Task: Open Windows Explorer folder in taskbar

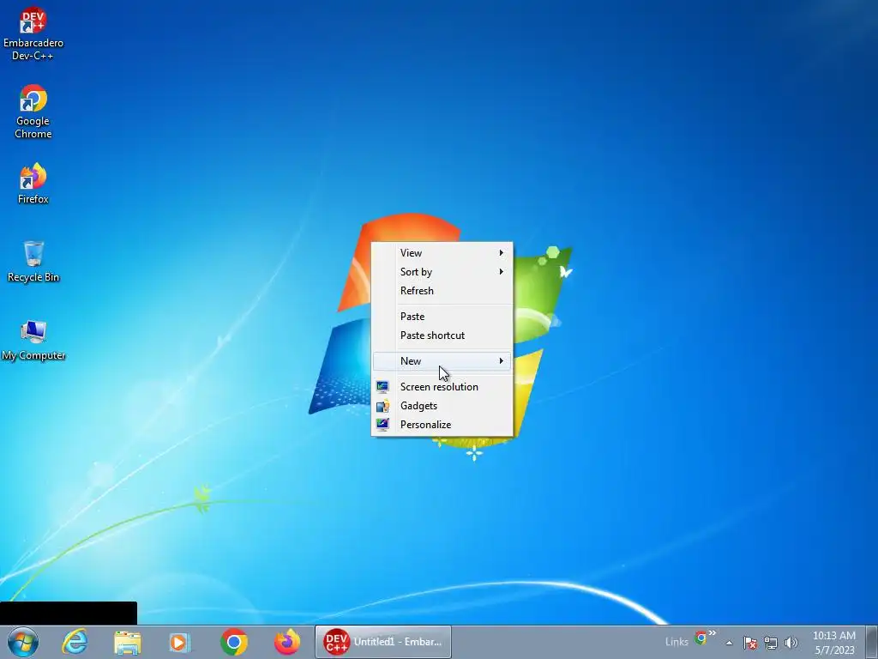Action: [127, 642]
